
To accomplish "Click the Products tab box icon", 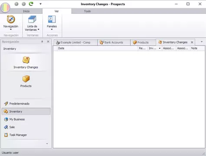I will [x=135, y=42].
